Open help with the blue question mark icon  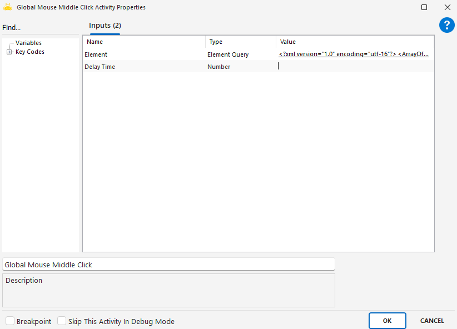pyautogui.click(x=446, y=24)
